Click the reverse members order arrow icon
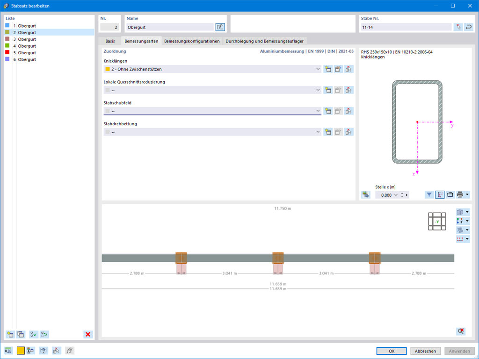This screenshot has height=359, width=479. point(469,27)
